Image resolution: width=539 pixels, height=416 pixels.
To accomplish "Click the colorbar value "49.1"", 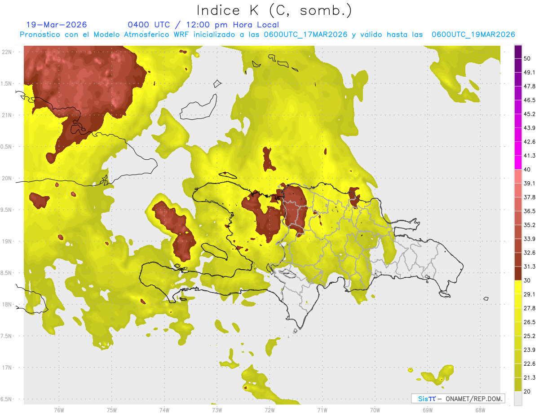I will point(530,72).
